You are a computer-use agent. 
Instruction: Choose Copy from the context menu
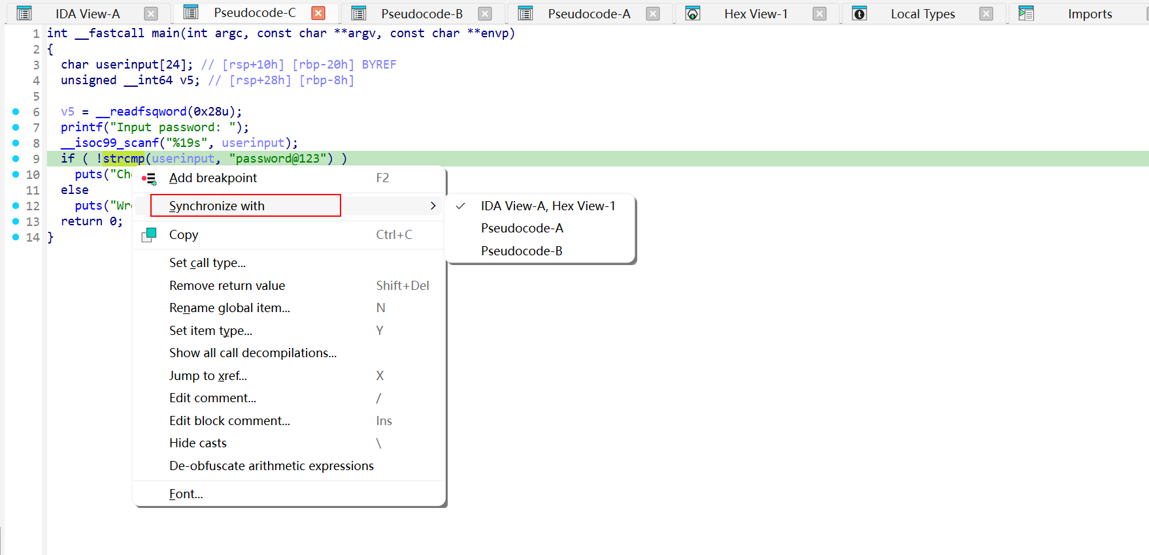[290, 235]
